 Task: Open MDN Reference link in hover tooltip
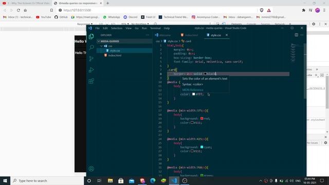[x=193, y=90]
